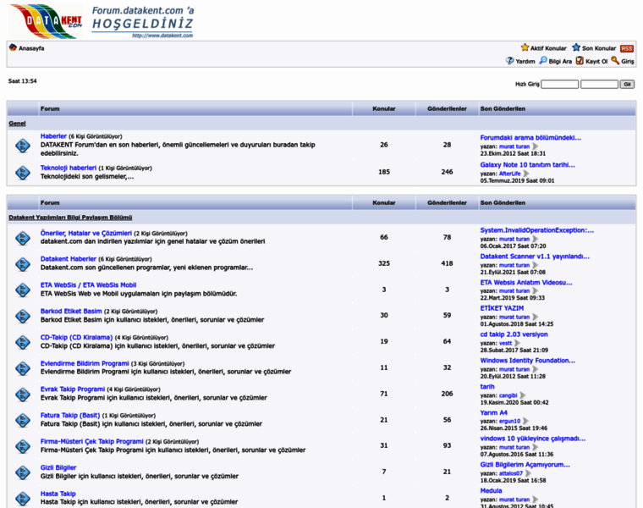
Task: Click forum icon beside Firma-Müsteri Çek Takip
Action: 23,446
